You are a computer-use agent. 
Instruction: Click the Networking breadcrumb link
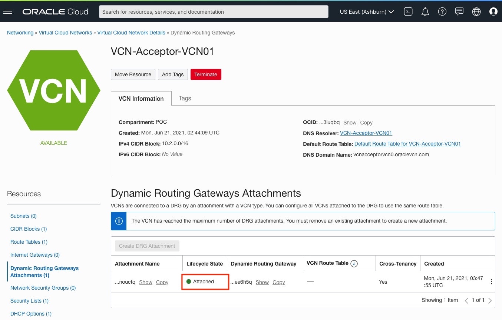(20, 33)
